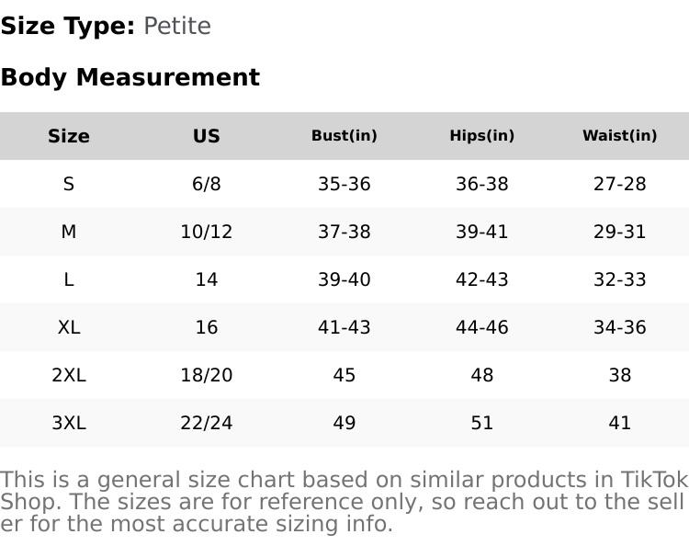Click the Waist(in) column header
Viewport: 689px width, 557px height.
point(620,136)
